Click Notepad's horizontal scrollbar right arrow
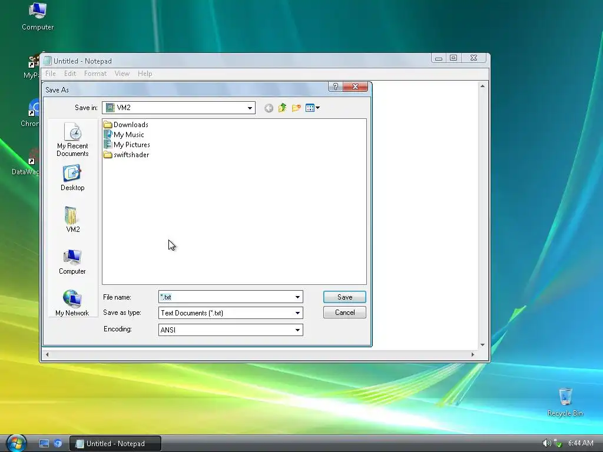This screenshot has height=452, width=603. (x=473, y=354)
